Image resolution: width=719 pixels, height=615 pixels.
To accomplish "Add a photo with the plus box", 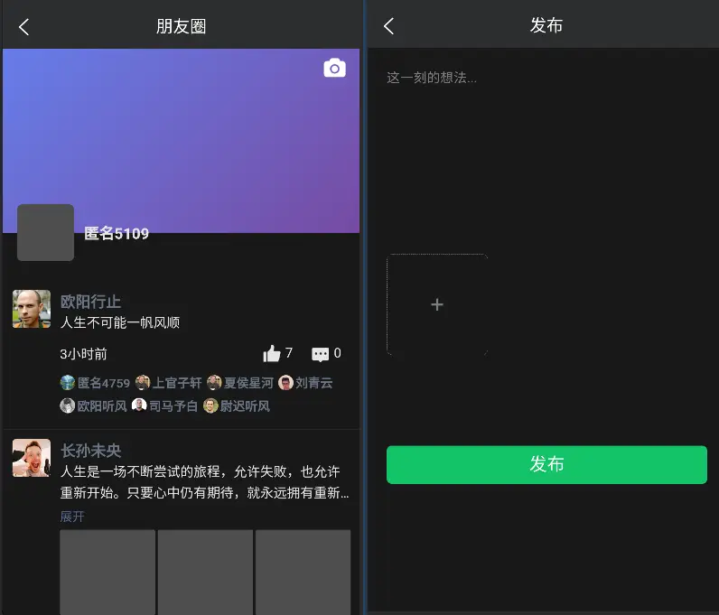I will [437, 305].
